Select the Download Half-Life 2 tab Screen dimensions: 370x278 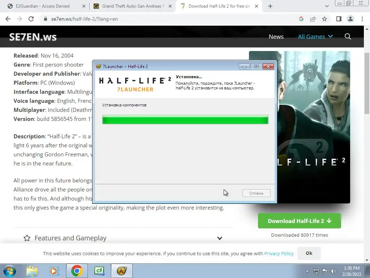pyautogui.click(x=219, y=6)
